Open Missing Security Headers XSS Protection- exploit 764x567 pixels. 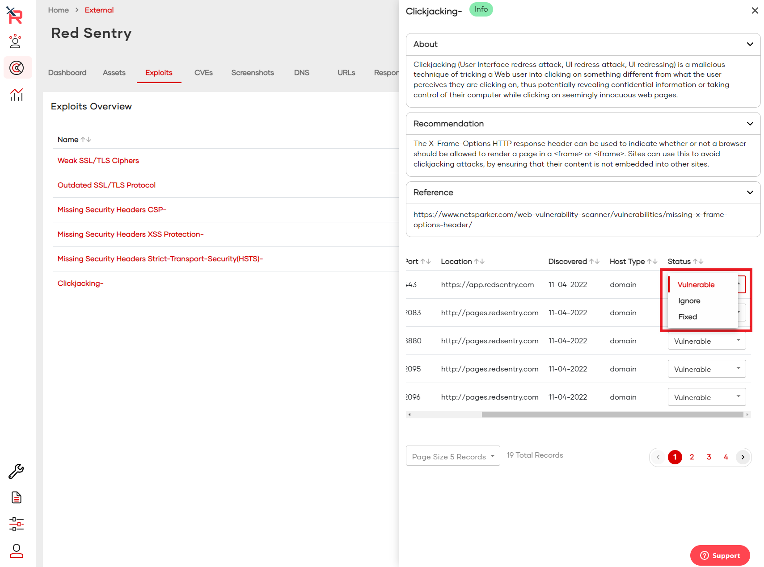coord(131,234)
